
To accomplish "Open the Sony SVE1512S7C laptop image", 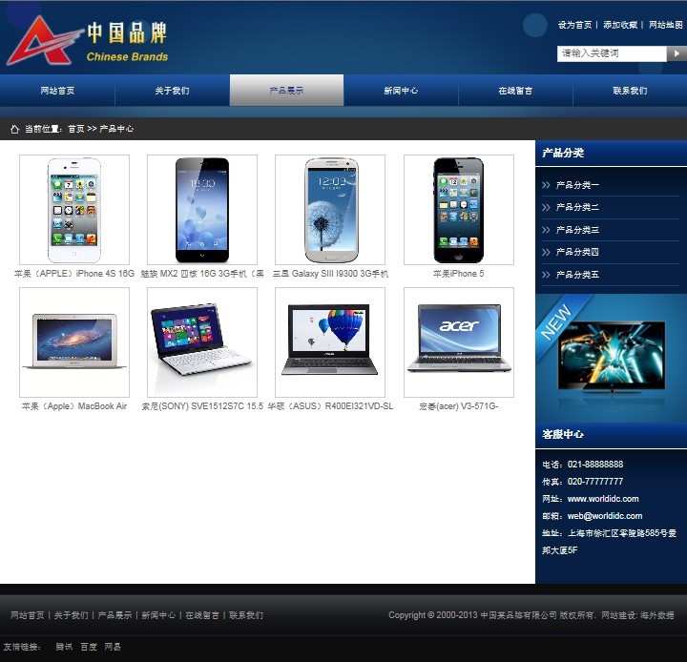I will [x=202, y=342].
